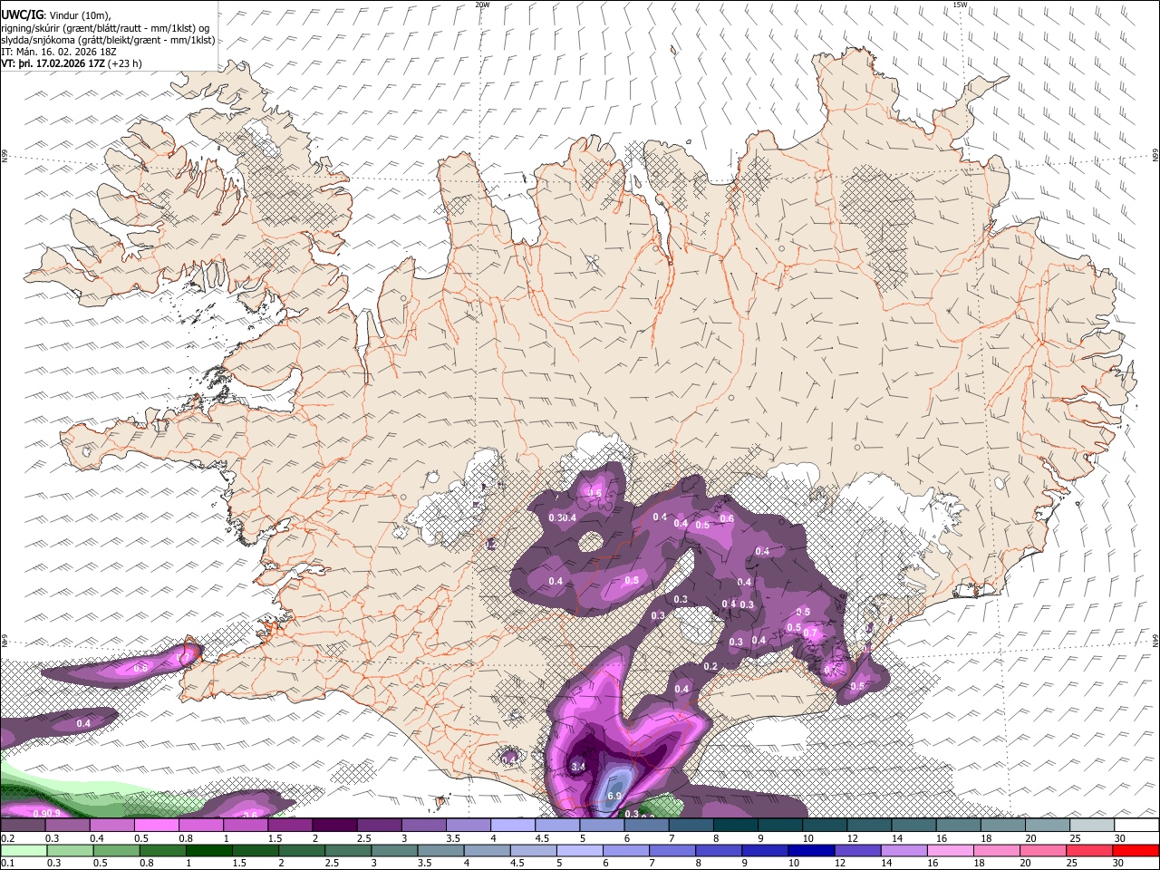This screenshot has width=1160, height=870.
Task: Click the "3.4" precipitation value on the map
Action: coord(580,767)
